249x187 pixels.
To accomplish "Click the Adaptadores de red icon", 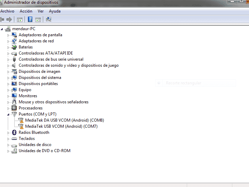I will tap(14, 41).
